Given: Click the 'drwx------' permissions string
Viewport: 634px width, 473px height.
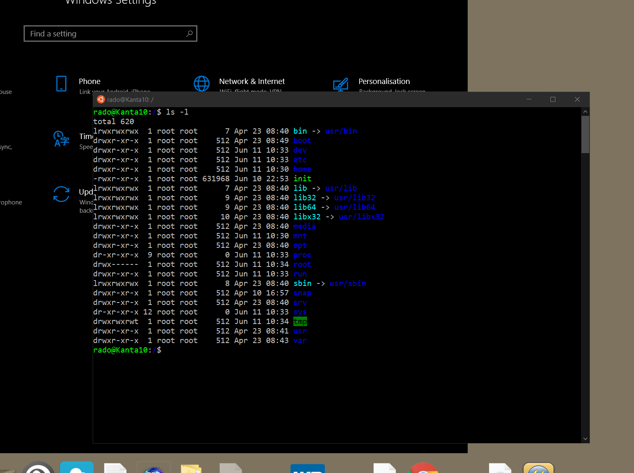Looking at the screenshot, I should click(116, 264).
